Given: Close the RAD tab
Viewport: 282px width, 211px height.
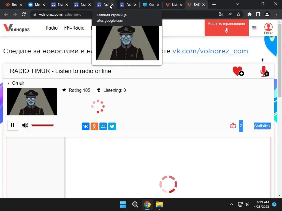Looking at the screenshot, I should 204,5.
